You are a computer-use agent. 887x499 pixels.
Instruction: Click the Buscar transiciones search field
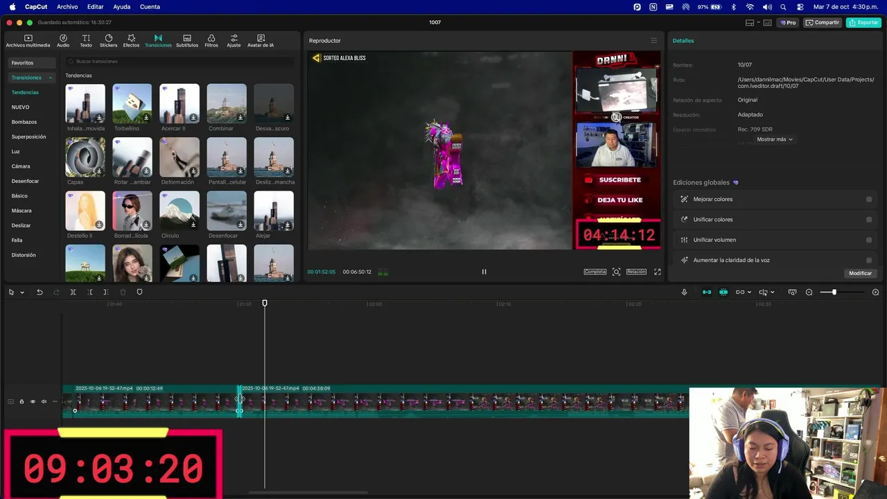click(x=180, y=61)
